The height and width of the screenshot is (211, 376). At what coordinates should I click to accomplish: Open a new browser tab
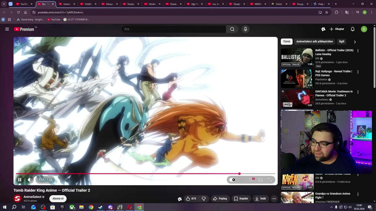point(336,4)
